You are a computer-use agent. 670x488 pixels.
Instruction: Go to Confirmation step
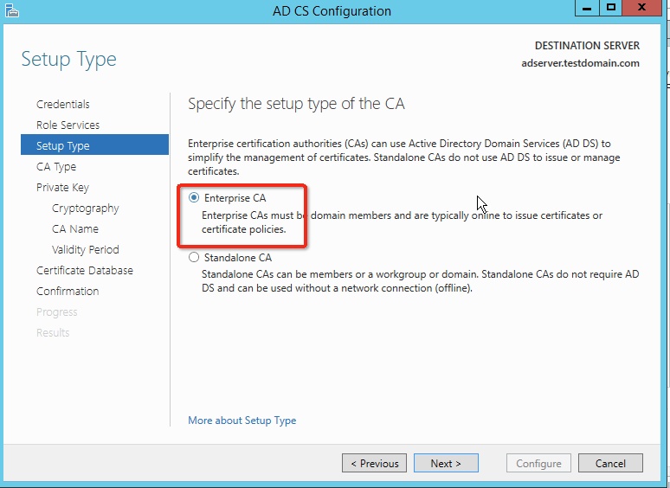click(x=68, y=291)
